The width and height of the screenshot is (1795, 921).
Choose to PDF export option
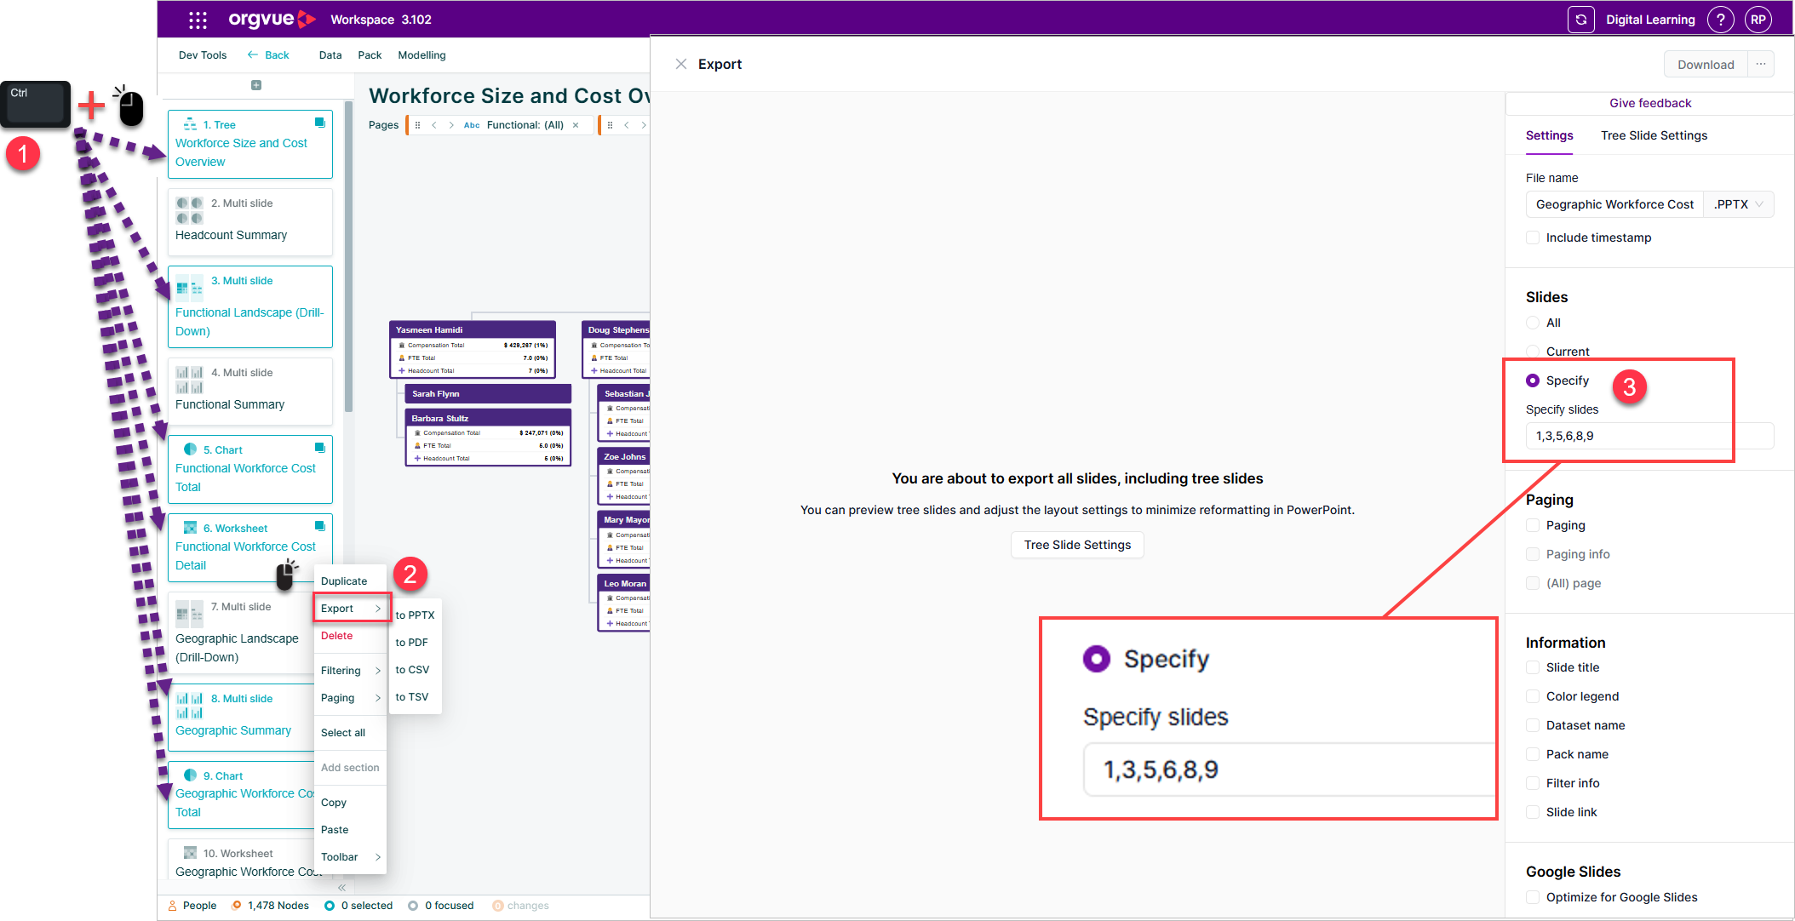tap(412, 643)
